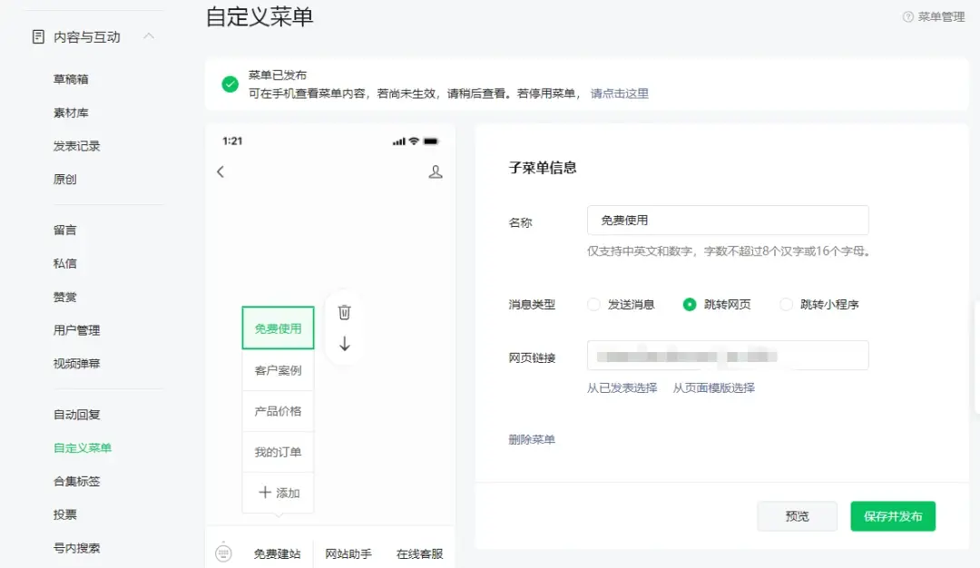This screenshot has height=568, width=980.
Task: Open 留言 in the sidebar
Action: click(65, 230)
